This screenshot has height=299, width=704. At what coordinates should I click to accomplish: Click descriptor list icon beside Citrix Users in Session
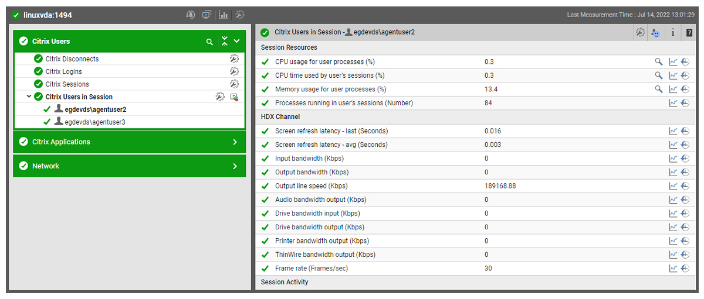[x=234, y=97]
